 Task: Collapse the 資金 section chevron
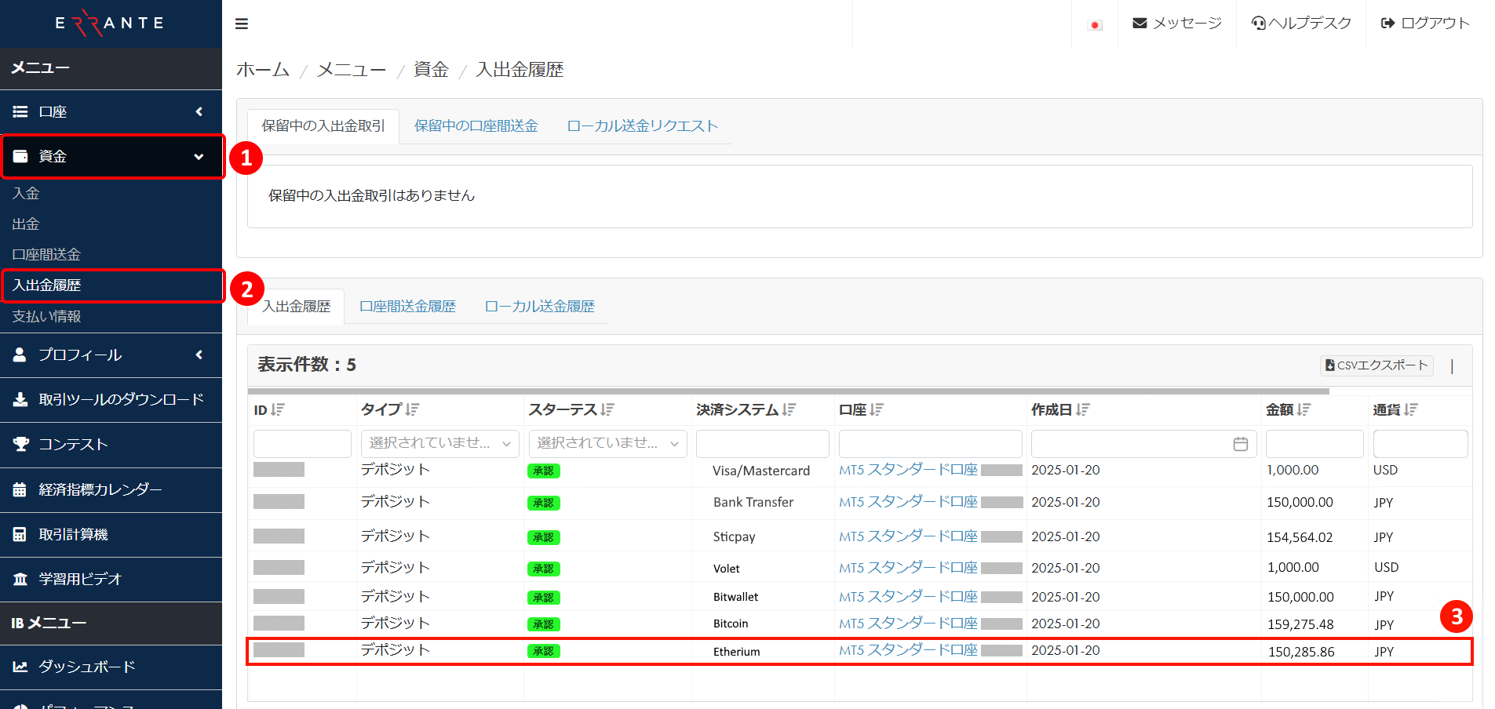199,156
